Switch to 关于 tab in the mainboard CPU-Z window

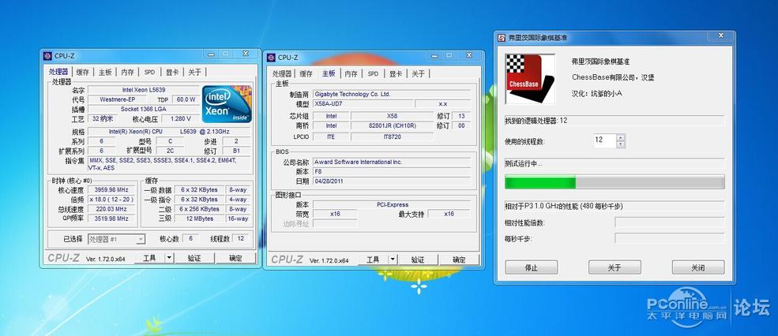click(x=418, y=73)
